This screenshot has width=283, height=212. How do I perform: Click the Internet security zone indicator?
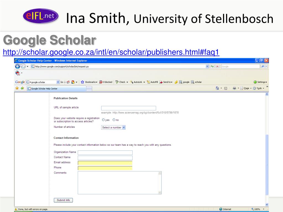click(x=225, y=209)
